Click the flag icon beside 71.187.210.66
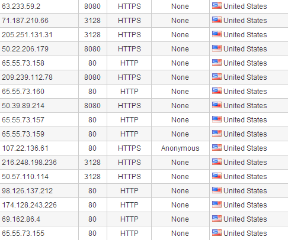Viewport: 288px width, 240px height. 217,20
